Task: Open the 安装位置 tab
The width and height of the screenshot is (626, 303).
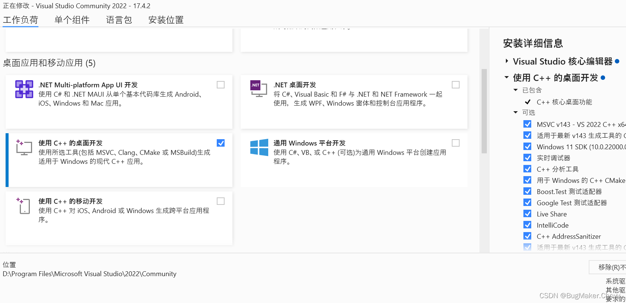Action: [x=166, y=20]
